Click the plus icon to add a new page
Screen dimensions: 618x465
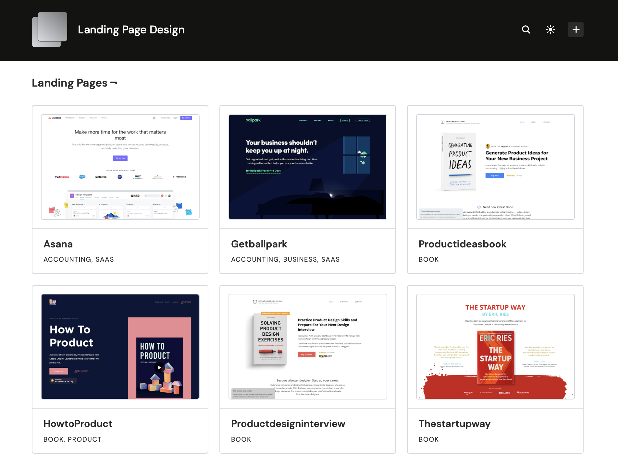click(x=575, y=30)
